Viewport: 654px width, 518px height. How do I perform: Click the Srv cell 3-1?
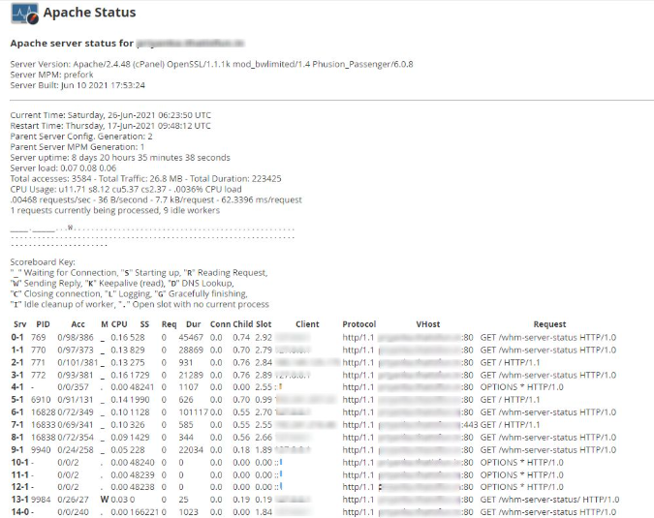(x=17, y=375)
